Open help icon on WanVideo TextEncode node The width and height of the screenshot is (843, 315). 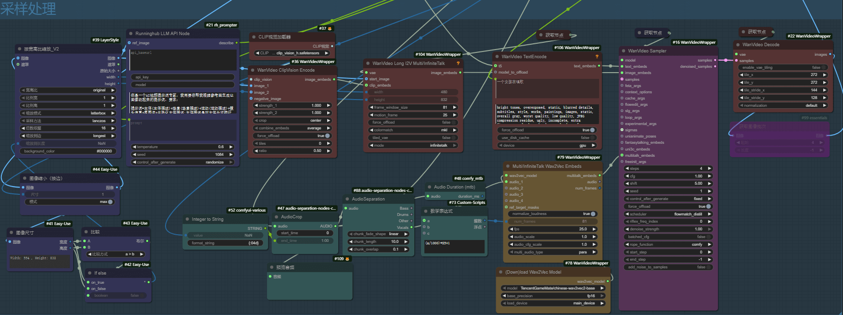(x=597, y=56)
